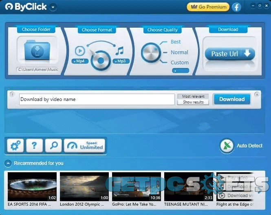Click the EA SPORTS 2014 FIFA title
Viewport: 271px width, 215px height.
tap(30, 204)
